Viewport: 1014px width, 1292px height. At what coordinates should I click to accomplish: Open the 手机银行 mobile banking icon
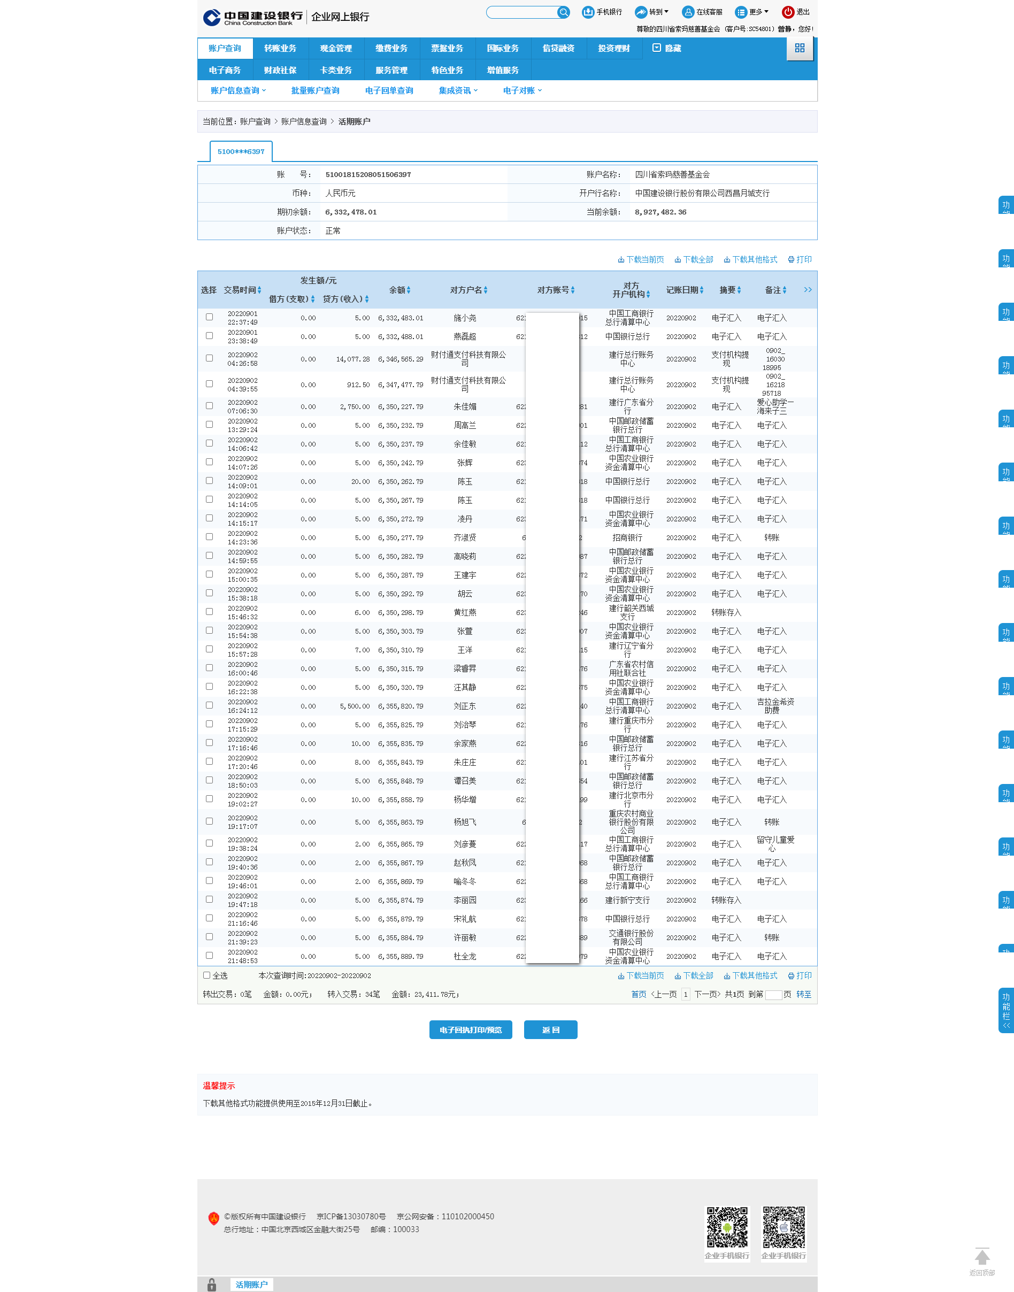588,12
